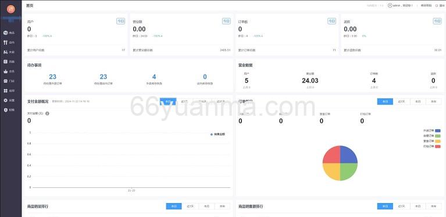Click cumulative revenue value 2405.51
The width and height of the screenshot is (446, 217).
(x=225, y=50)
